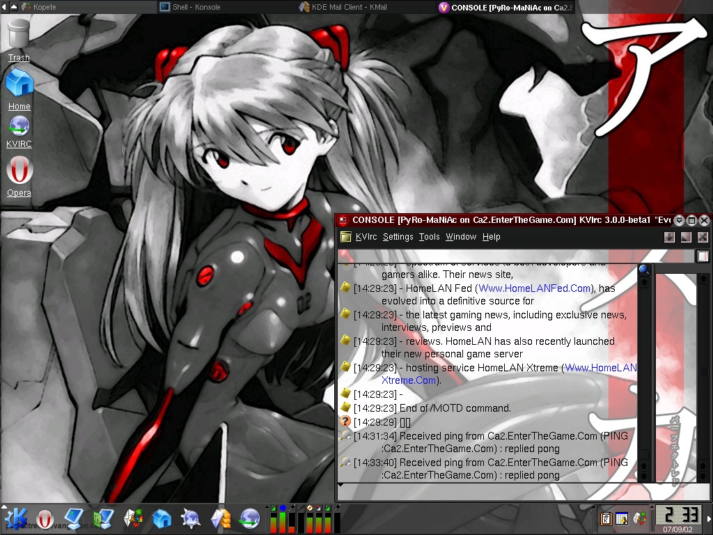Click the laptop screen launcher in bottom panel
Image resolution: width=713 pixels, height=535 pixels.
point(73,519)
